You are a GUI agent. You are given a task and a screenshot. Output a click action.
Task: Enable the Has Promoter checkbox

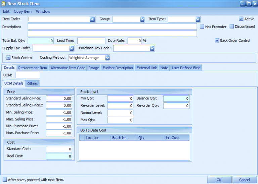coord(202,27)
